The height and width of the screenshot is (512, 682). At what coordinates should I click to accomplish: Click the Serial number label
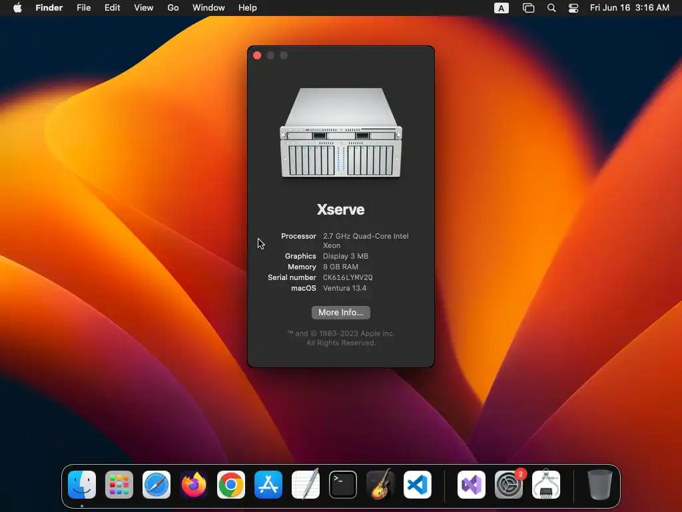[x=292, y=277]
